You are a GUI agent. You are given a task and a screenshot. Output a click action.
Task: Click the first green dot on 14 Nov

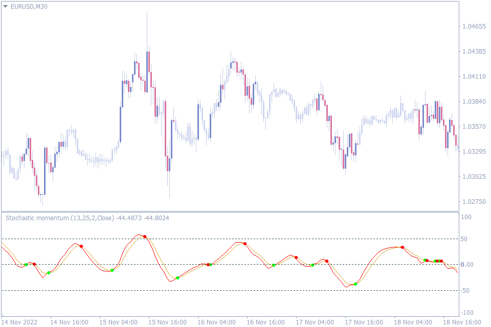click(26, 265)
